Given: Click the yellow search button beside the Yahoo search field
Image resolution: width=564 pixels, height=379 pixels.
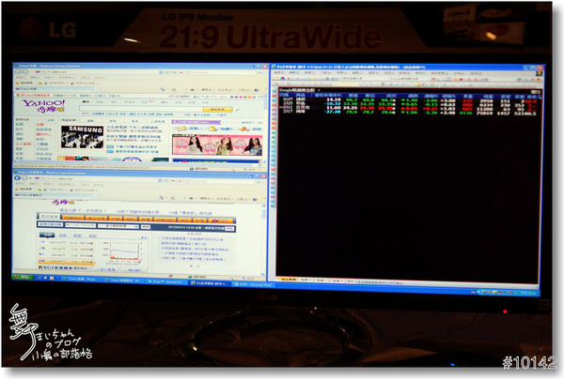Looking at the screenshot, I should tap(217, 109).
